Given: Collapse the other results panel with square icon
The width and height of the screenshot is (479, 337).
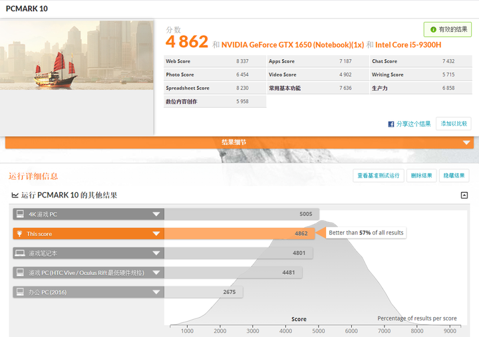Looking at the screenshot, I should [x=464, y=195].
